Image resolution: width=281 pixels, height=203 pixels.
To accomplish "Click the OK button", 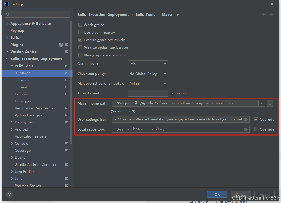I will (217, 194).
